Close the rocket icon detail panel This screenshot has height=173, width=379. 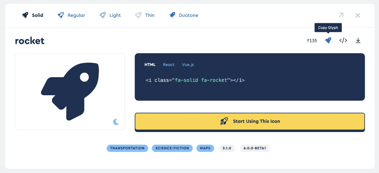point(358,15)
